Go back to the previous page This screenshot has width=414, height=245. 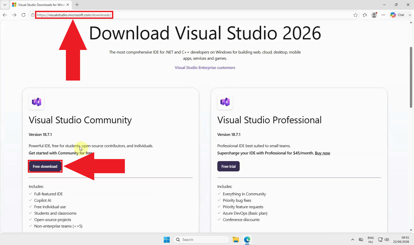tap(5, 15)
